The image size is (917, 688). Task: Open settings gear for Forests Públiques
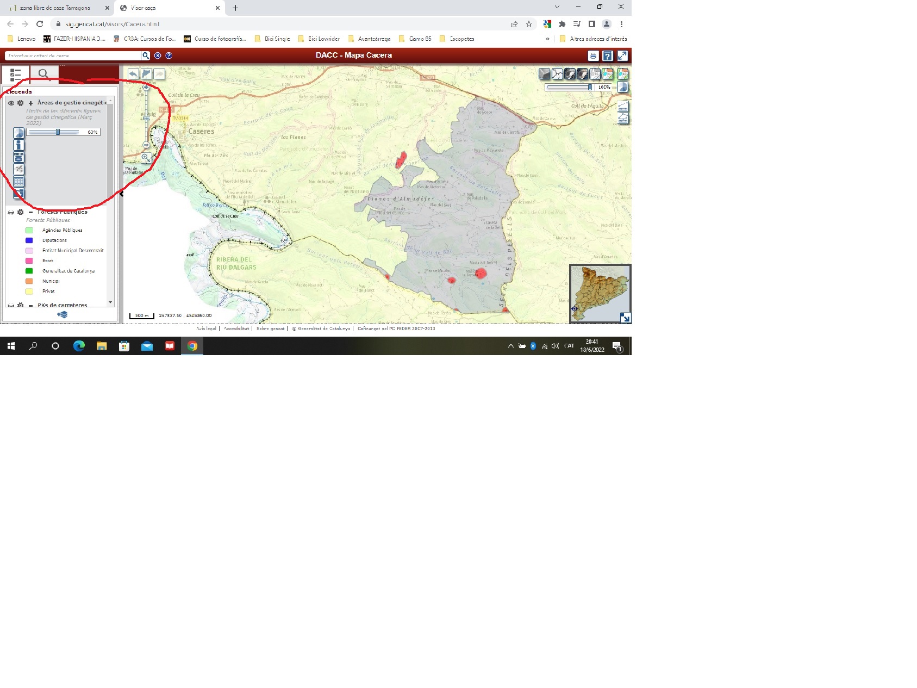pyautogui.click(x=21, y=212)
